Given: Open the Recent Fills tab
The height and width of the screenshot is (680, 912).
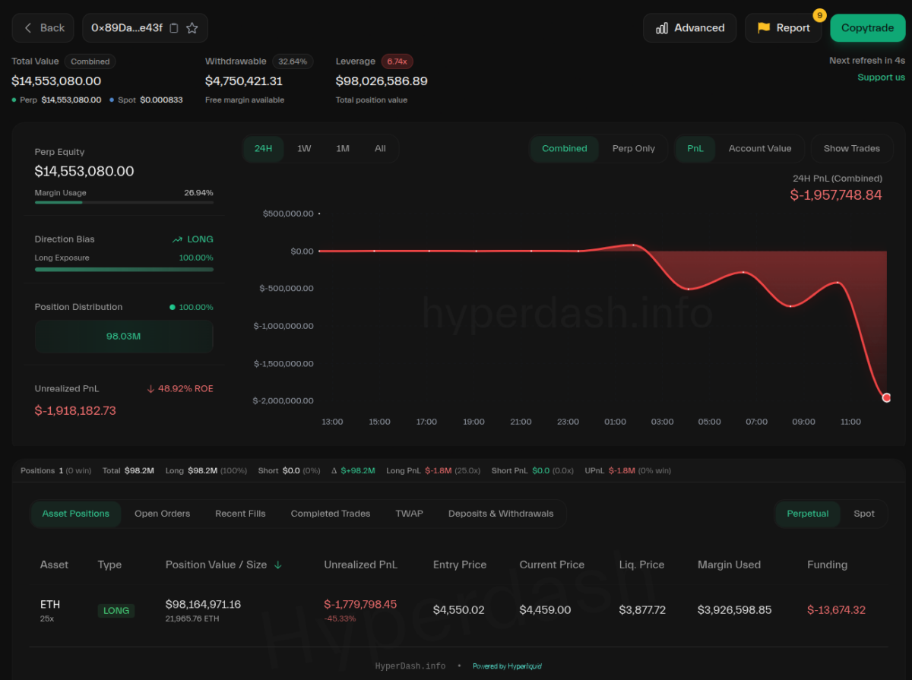Looking at the screenshot, I should tap(240, 514).
